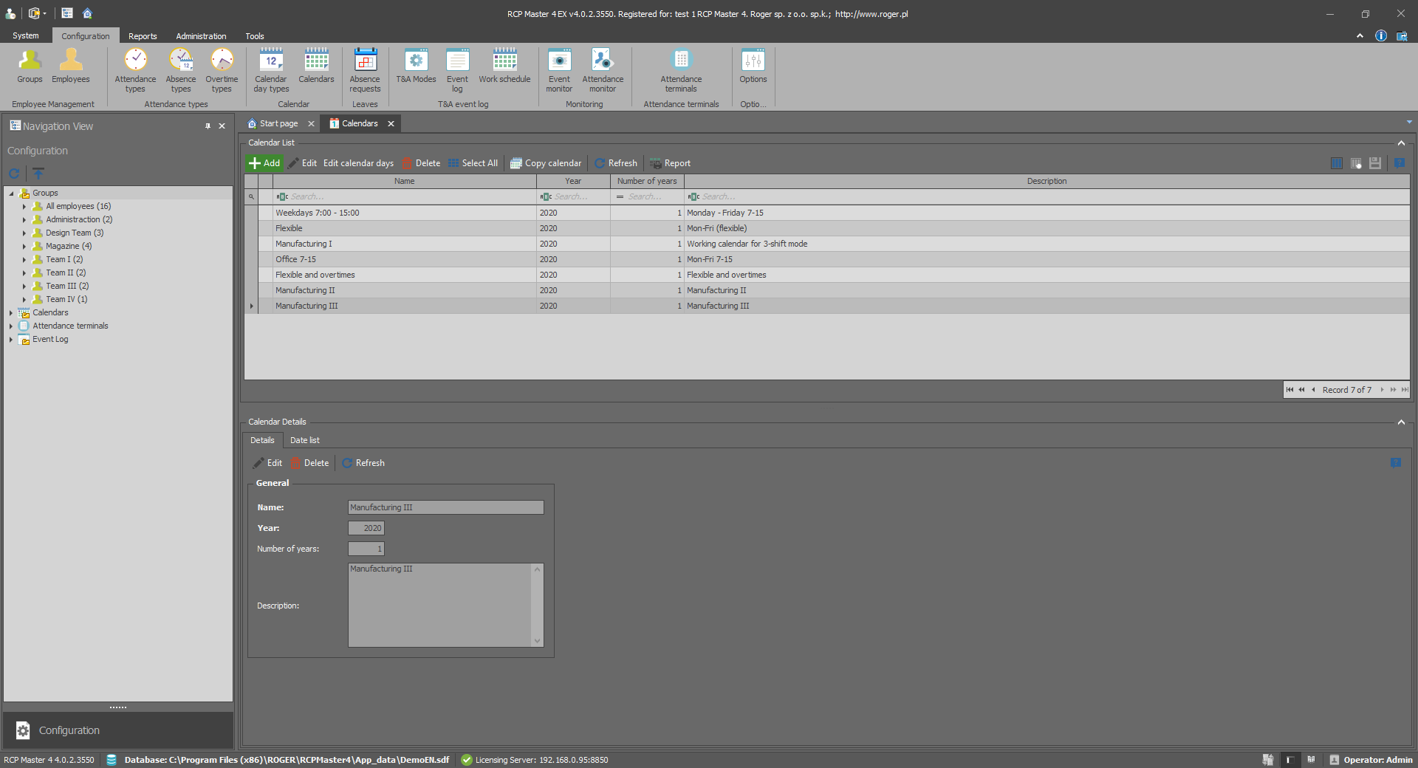
Task: Switch to the Reports ribbon tab
Action: pyautogui.click(x=143, y=36)
